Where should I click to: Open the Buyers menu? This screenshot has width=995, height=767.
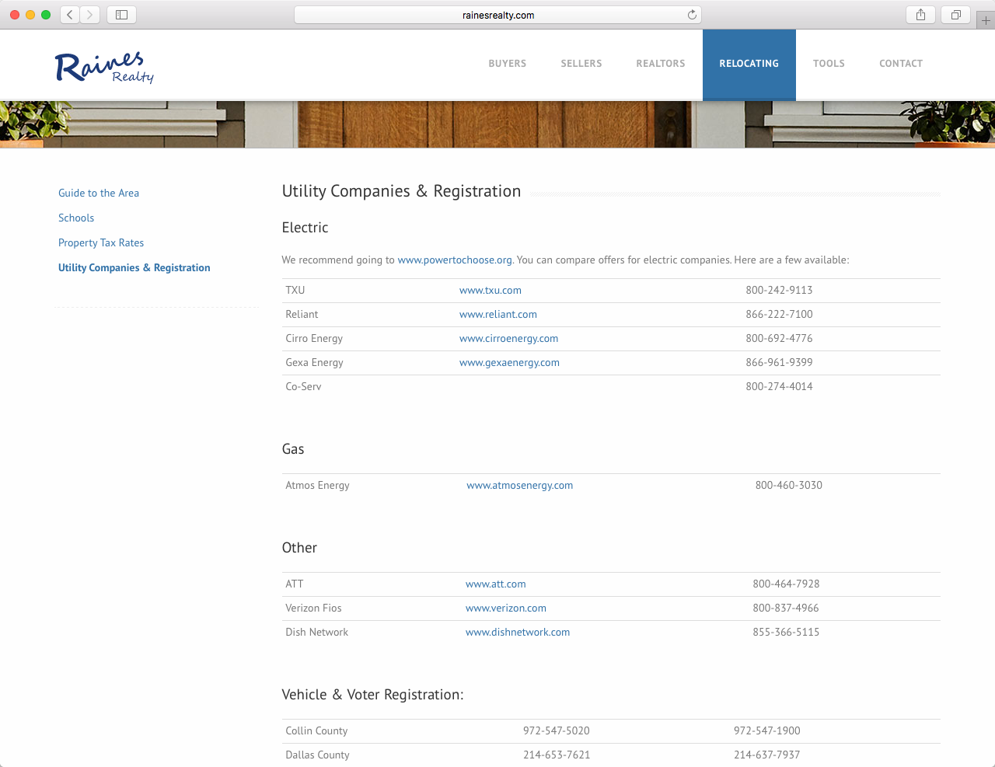point(508,64)
